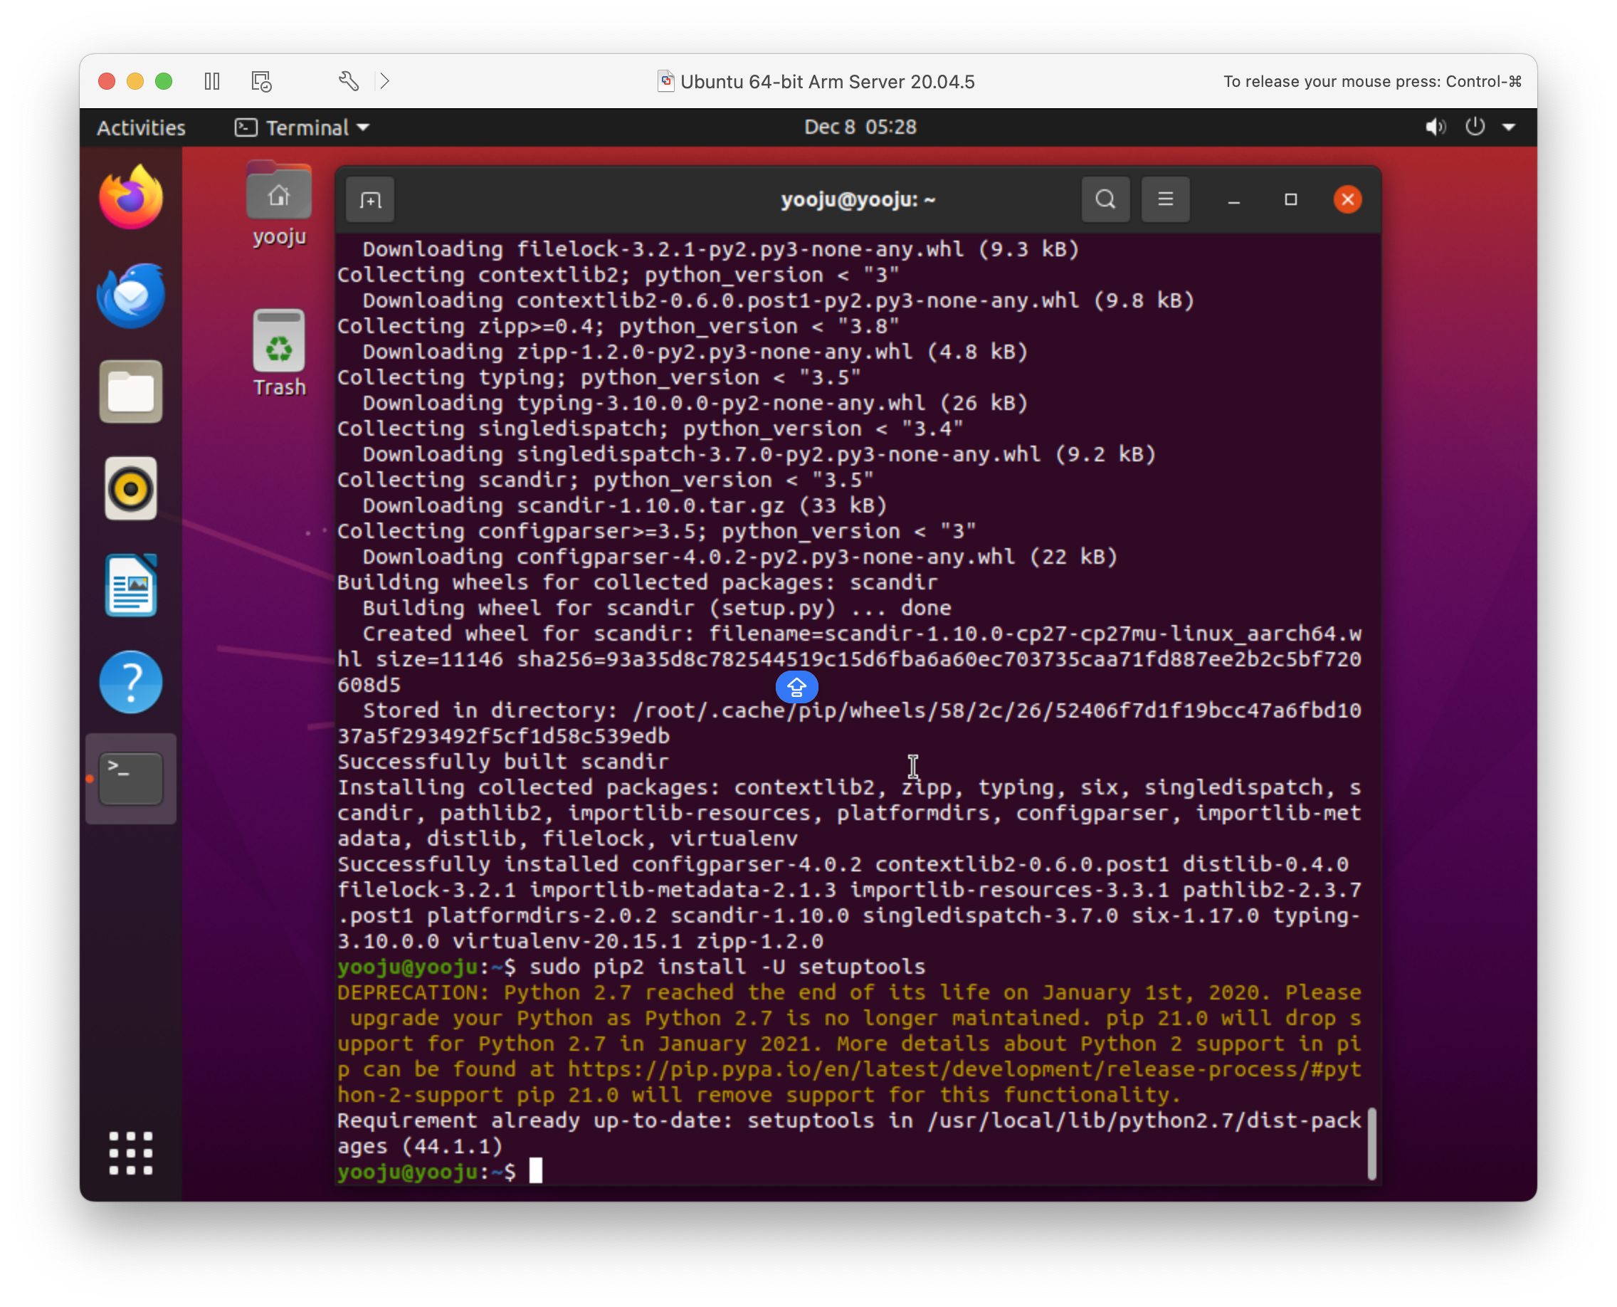Show the applications grid
This screenshot has width=1617, height=1307.
pyautogui.click(x=131, y=1153)
